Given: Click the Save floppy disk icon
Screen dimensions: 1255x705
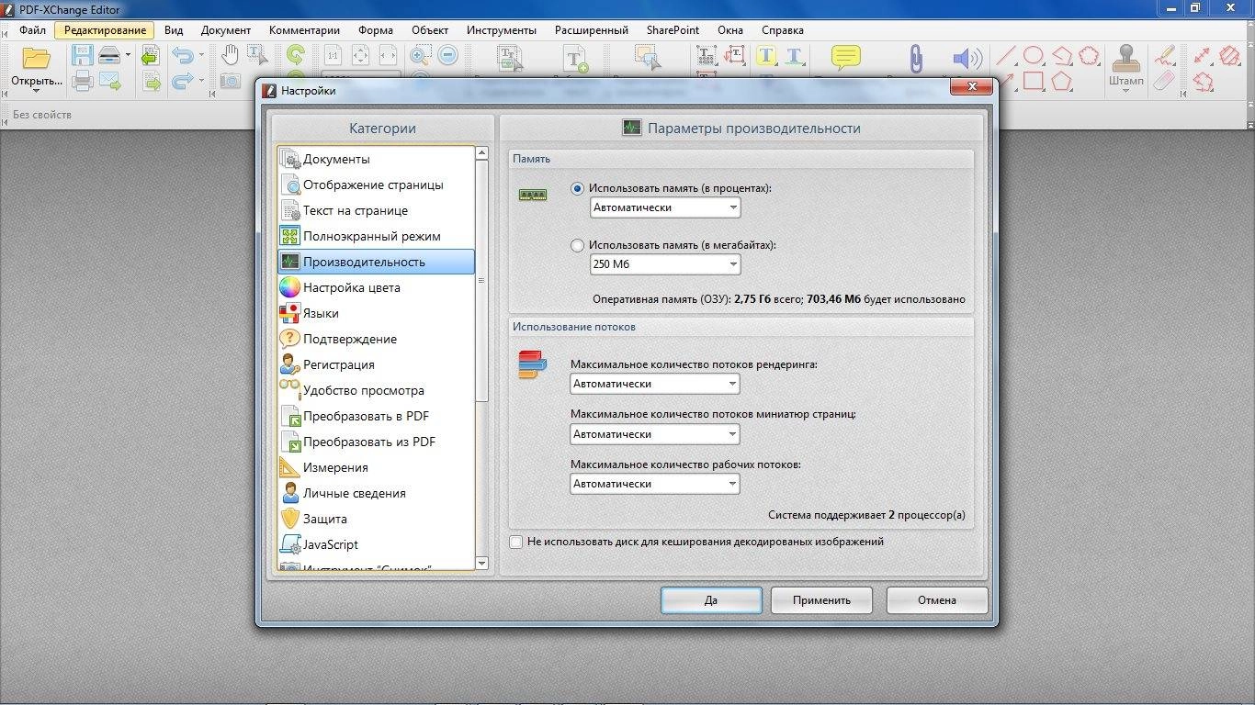Looking at the screenshot, I should (82, 55).
